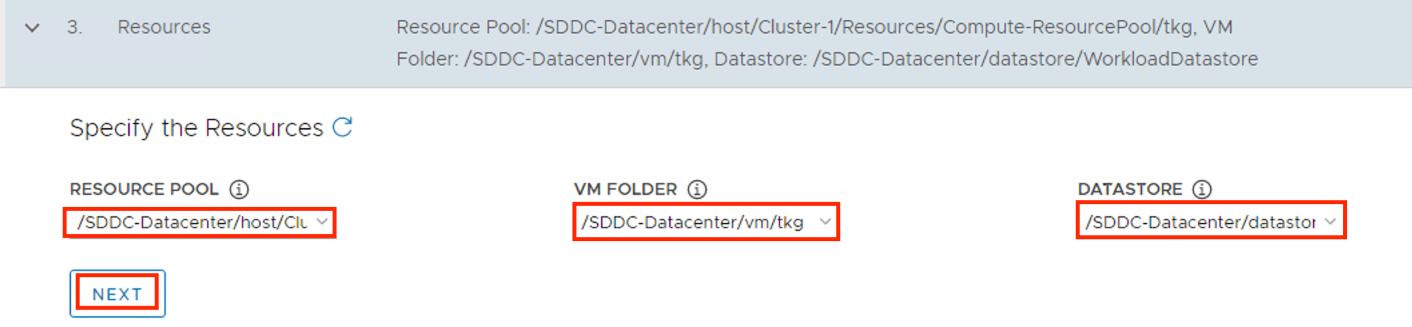Click the Specify the Resources heading
Screen dimensions: 1412x327
[196, 127]
